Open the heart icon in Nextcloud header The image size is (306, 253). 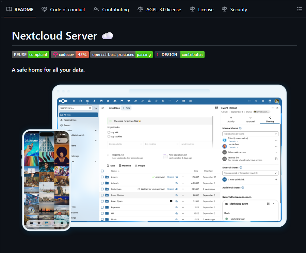tap(129, 101)
